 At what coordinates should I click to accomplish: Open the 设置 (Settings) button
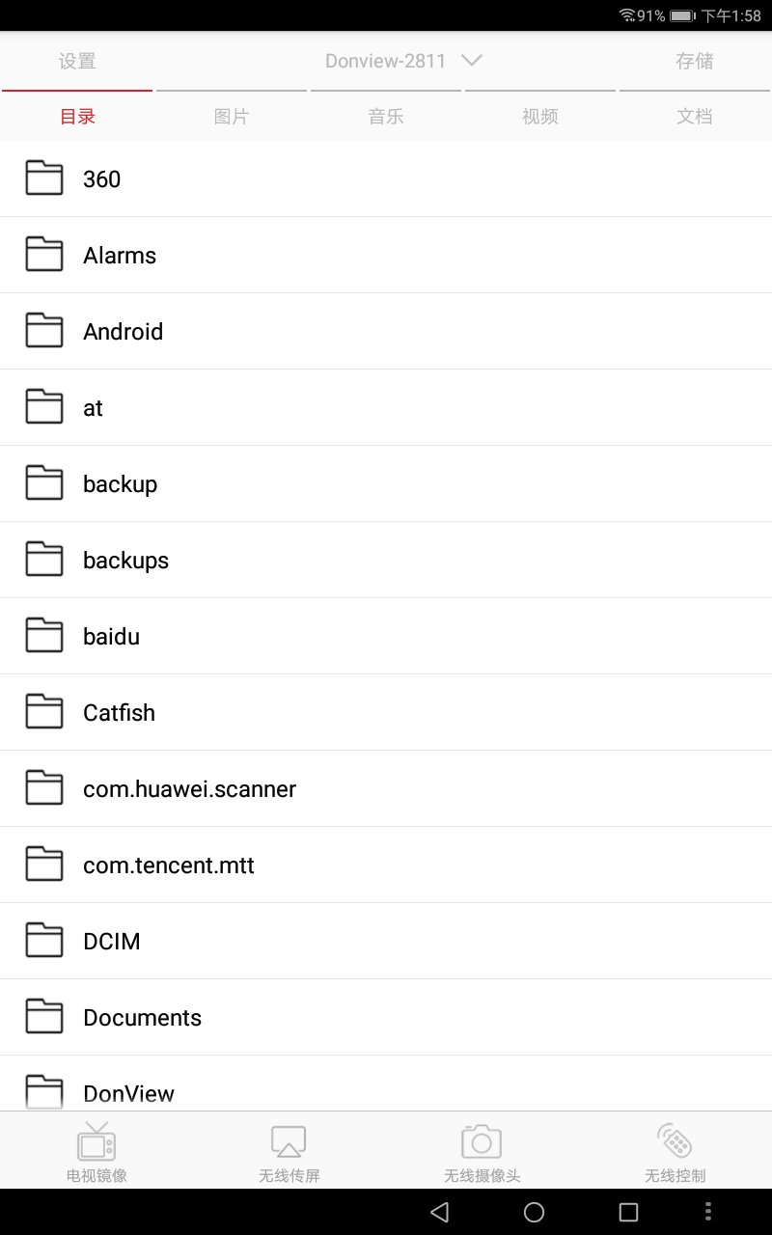click(x=77, y=62)
